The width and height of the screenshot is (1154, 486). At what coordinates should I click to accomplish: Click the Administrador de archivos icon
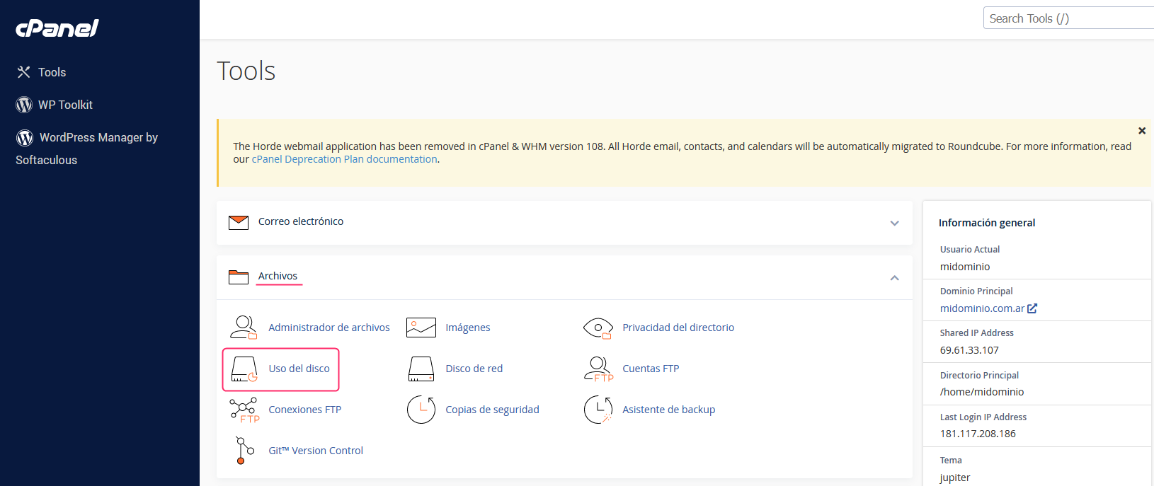[x=244, y=328]
